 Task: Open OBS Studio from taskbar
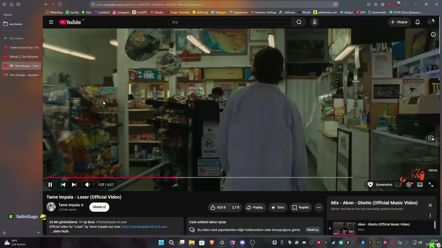(252, 242)
